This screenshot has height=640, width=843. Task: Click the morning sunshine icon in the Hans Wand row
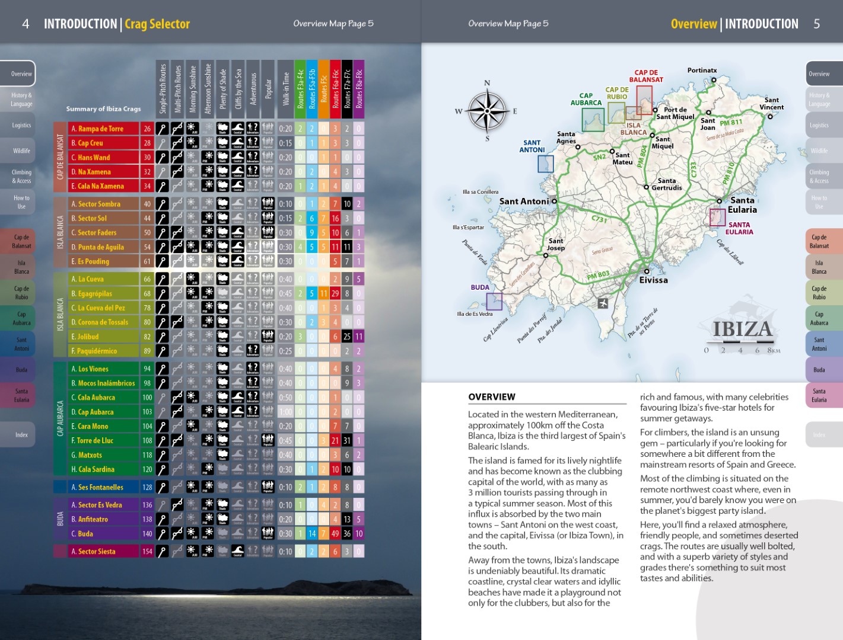(192, 158)
